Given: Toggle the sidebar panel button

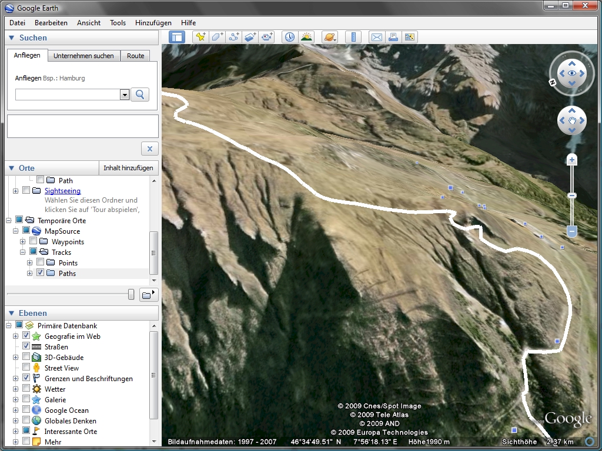Looking at the screenshot, I should (x=177, y=37).
